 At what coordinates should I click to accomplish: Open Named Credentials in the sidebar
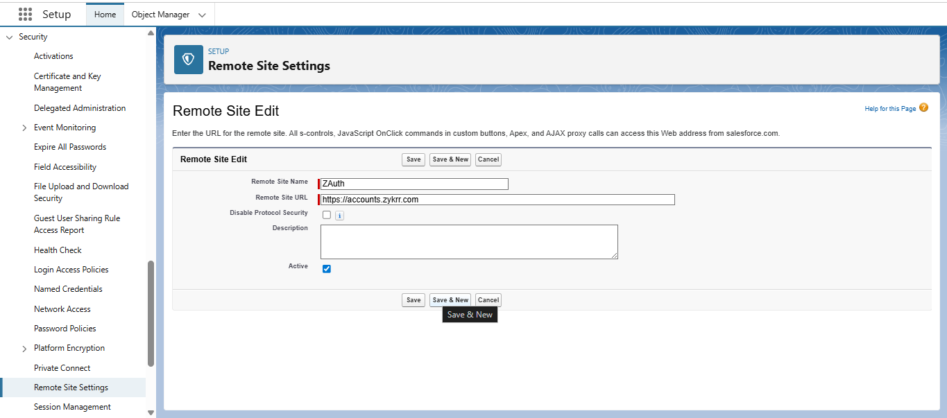(68, 289)
